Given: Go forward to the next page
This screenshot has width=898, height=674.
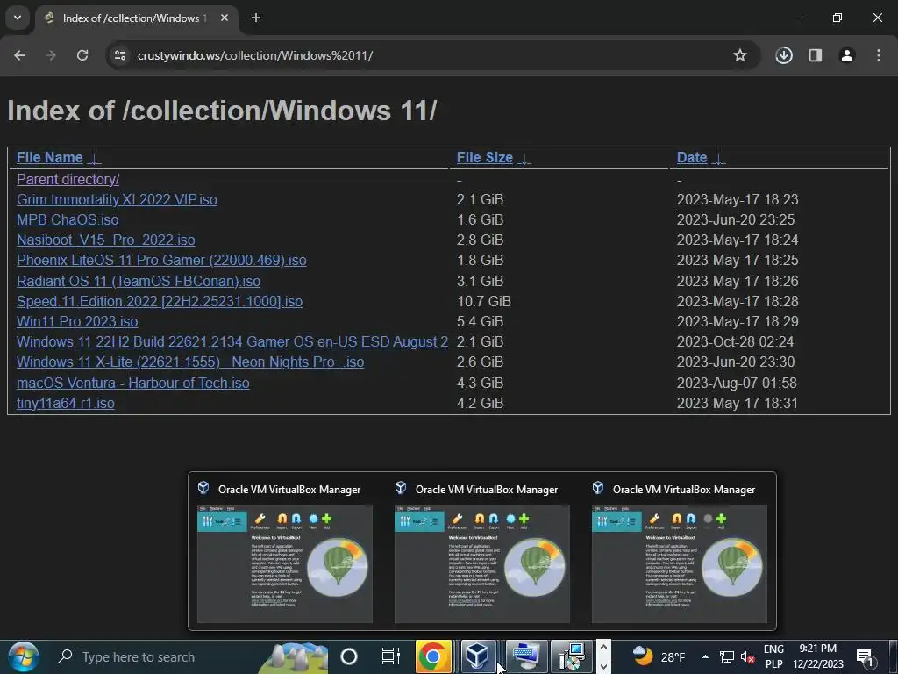Looking at the screenshot, I should point(51,55).
